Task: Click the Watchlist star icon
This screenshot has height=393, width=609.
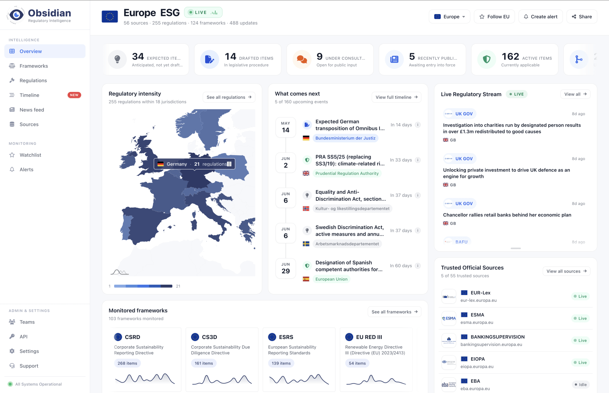Action: coord(12,155)
